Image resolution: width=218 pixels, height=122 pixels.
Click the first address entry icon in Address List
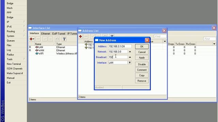(x=86, y=44)
